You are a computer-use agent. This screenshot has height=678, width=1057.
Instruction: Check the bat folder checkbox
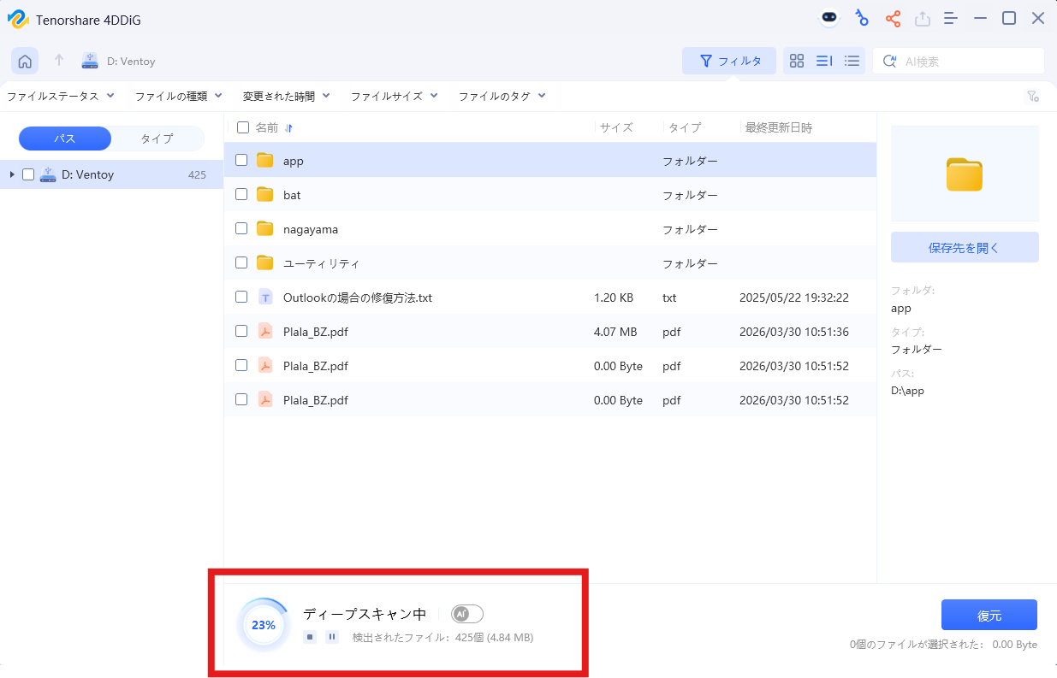pyautogui.click(x=241, y=194)
